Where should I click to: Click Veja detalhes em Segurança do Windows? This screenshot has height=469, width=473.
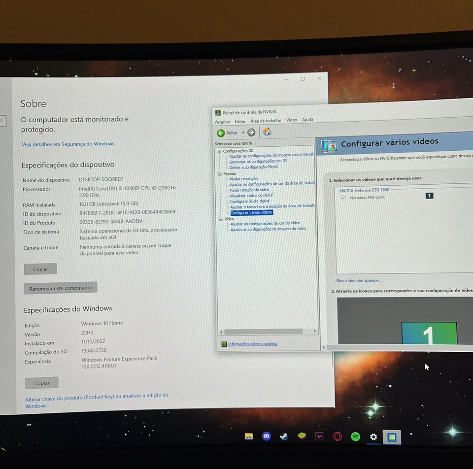[68, 144]
